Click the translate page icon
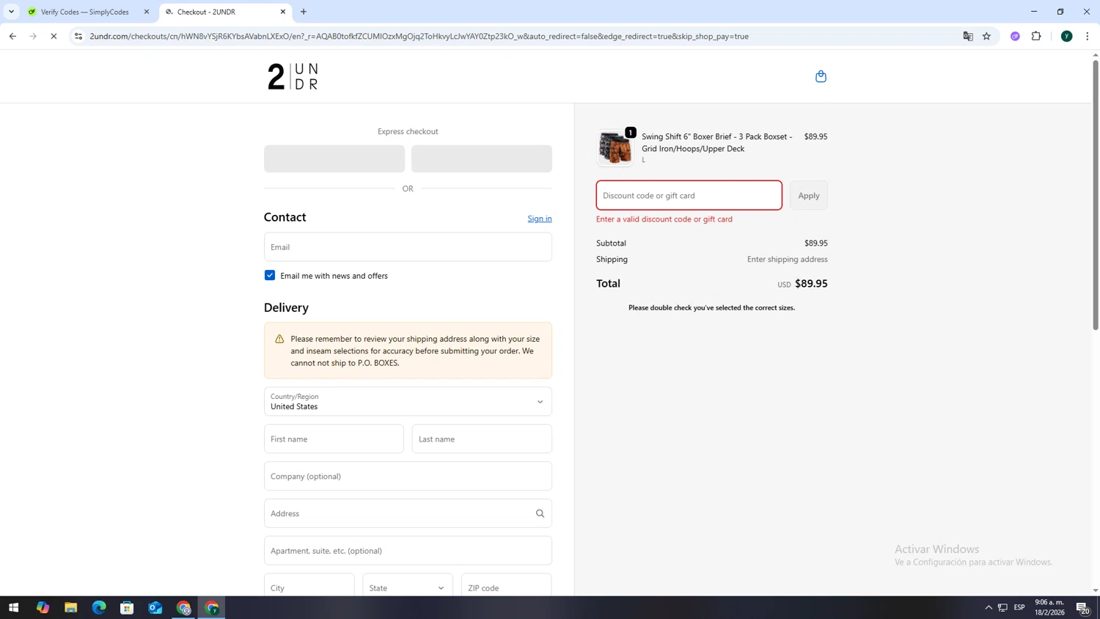This screenshot has height=619, width=1100. 968,36
